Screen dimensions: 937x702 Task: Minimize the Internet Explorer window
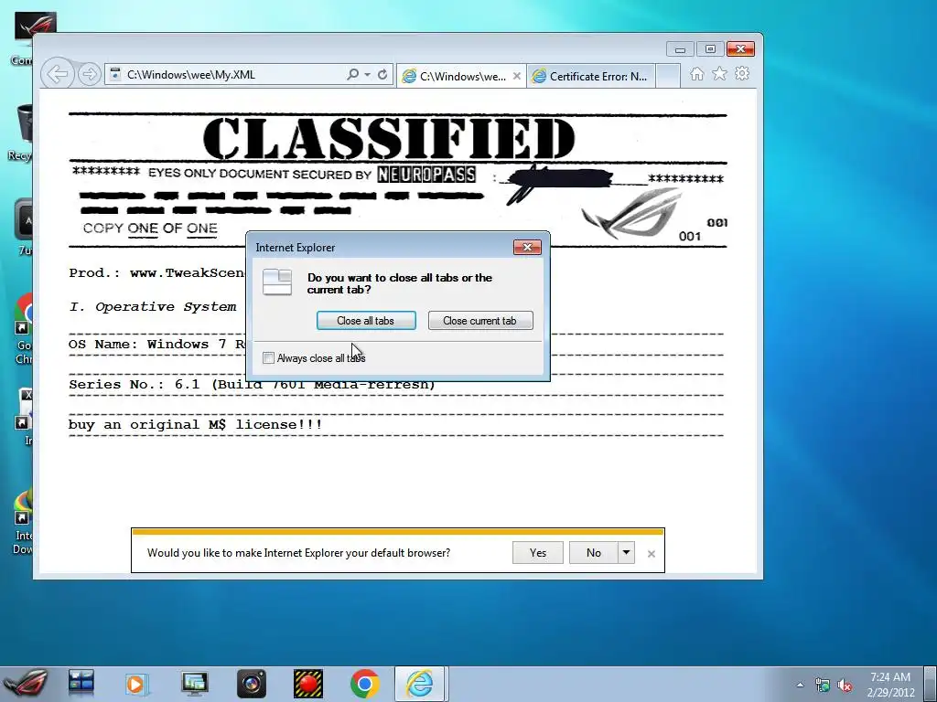tap(680, 49)
